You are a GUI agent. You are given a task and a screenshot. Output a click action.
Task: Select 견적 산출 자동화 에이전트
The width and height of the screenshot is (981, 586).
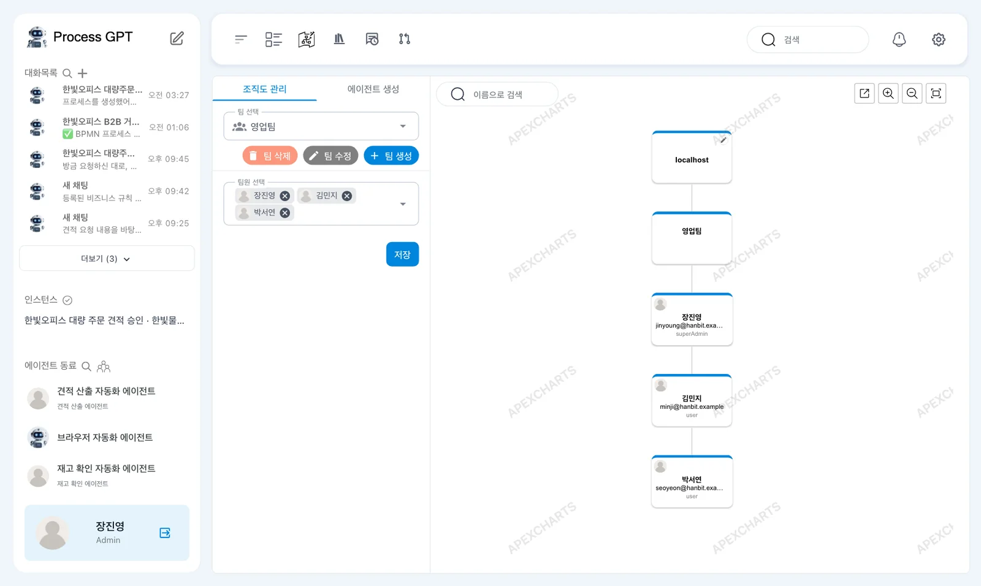point(107,397)
